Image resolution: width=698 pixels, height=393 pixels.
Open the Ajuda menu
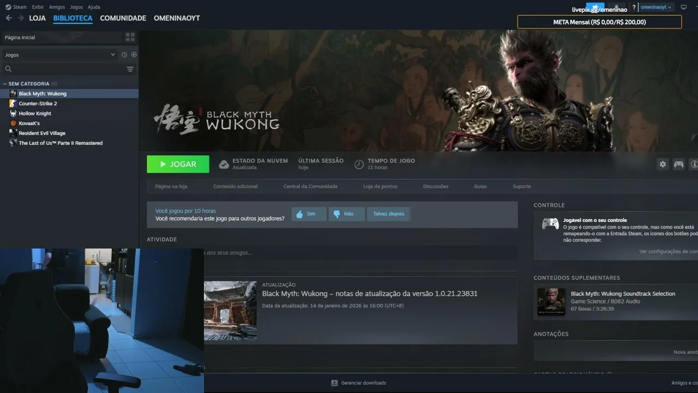(94, 7)
